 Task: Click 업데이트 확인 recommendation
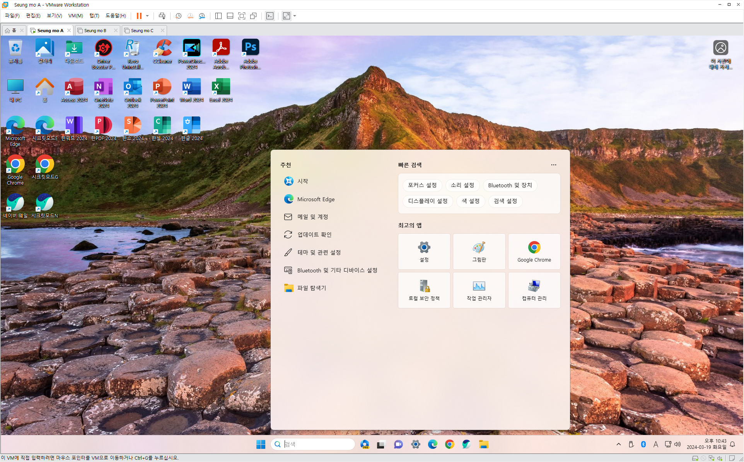click(314, 234)
